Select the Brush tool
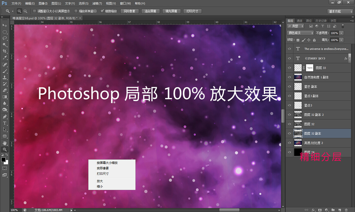The width and height of the screenshot is (355, 212). coord(5,71)
